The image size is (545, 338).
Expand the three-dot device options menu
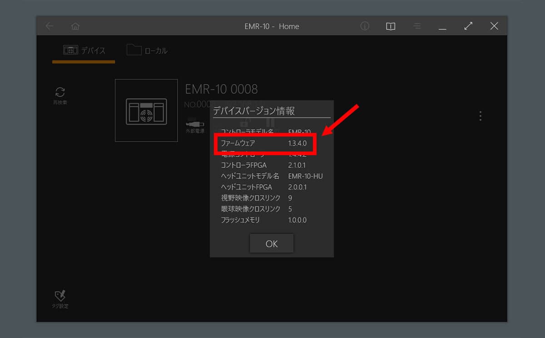tap(481, 116)
